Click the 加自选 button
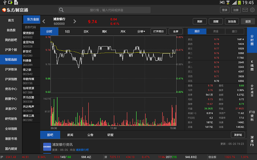The width and height of the screenshot is (257, 160). [232, 21]
